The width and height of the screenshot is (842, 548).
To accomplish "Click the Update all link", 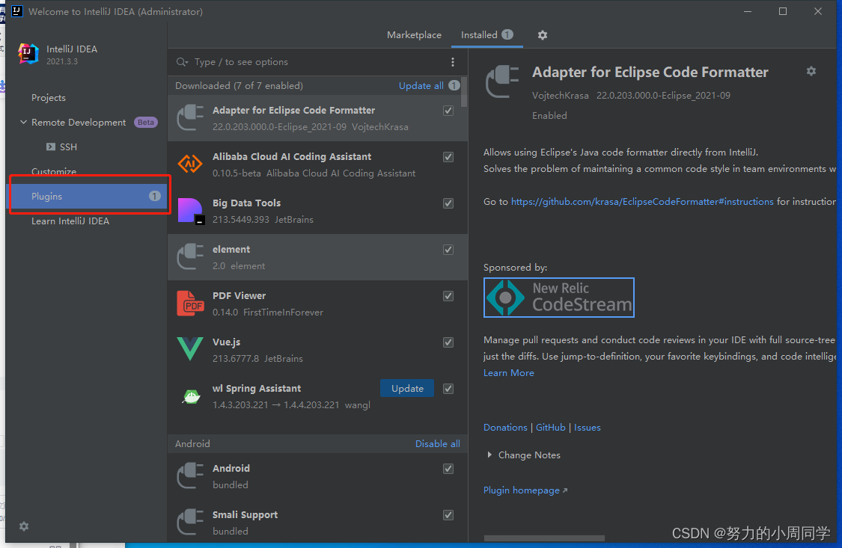I will (x=421, y=86).
